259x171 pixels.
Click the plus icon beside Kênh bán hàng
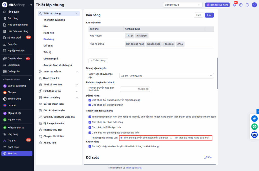click(29, 79)
